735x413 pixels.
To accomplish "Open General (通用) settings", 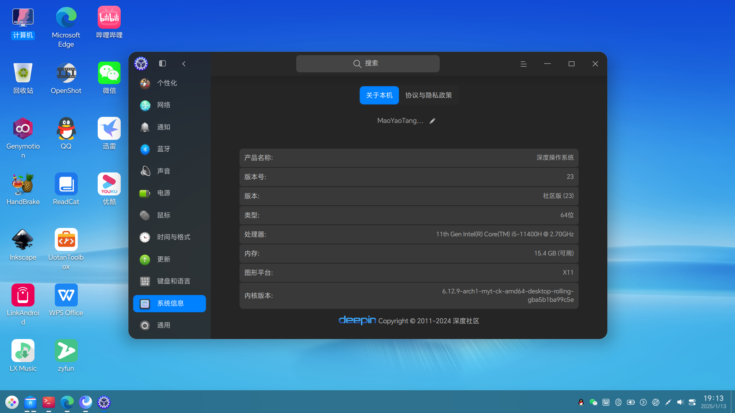I will click(x=169, y=325).
